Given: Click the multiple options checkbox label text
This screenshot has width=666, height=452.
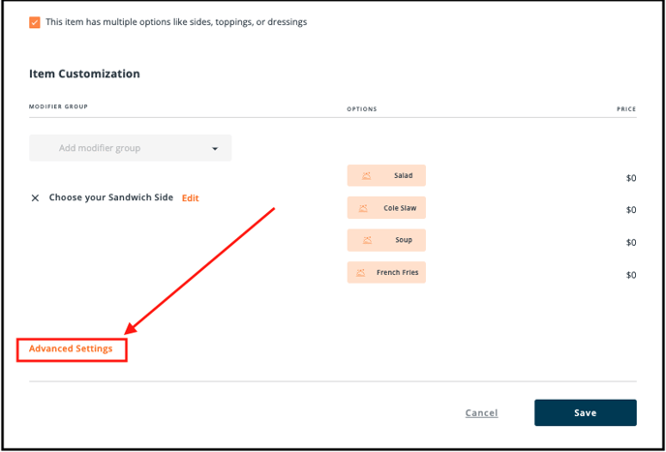Looking at the screenshot, I should 176,22.
